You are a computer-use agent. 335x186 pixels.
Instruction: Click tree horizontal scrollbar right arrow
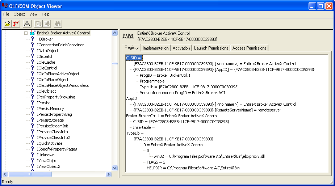(109, 174)
